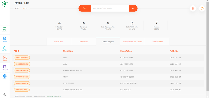
Task: Open PSB ID 10000705284788
Action: pos(22,77)
